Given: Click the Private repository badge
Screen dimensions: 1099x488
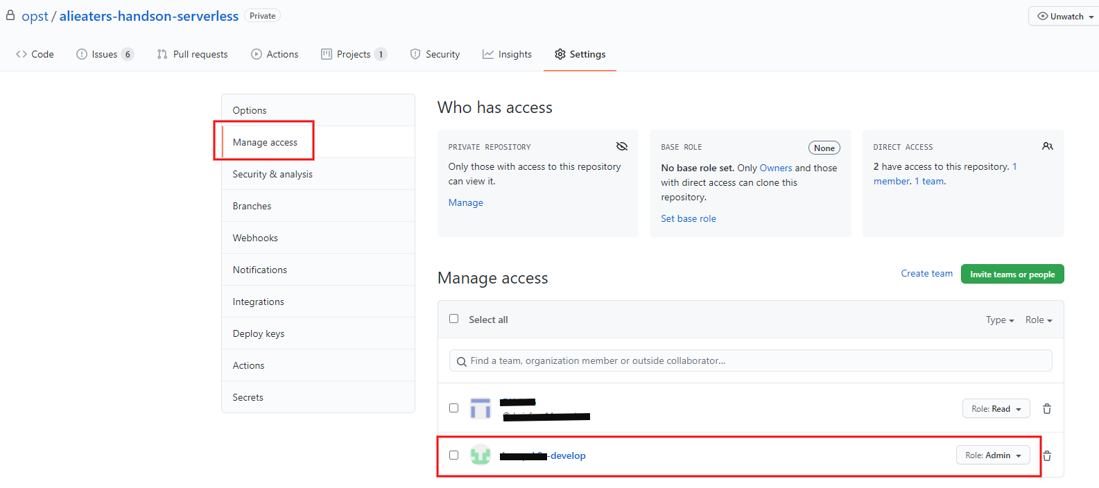Looking at the screenshot, I should click(263, 16).
